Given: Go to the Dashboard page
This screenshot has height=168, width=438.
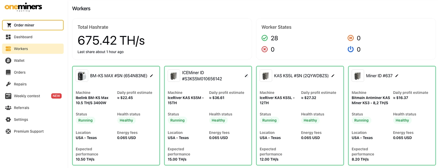Looking at the screenshot, I should pyautogui.click(x=33, y=37).
